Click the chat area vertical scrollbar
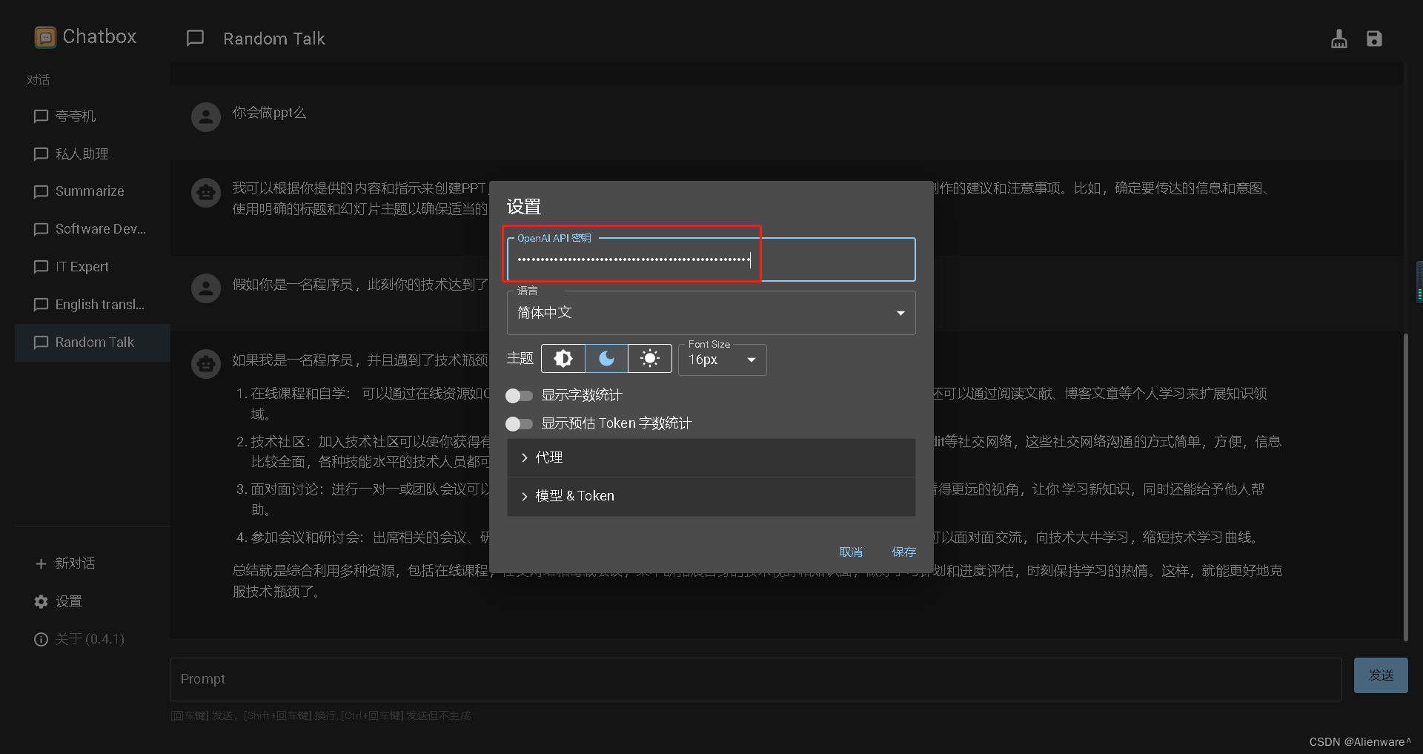This screenshot has width=1423, height=754. point(1405,487)
